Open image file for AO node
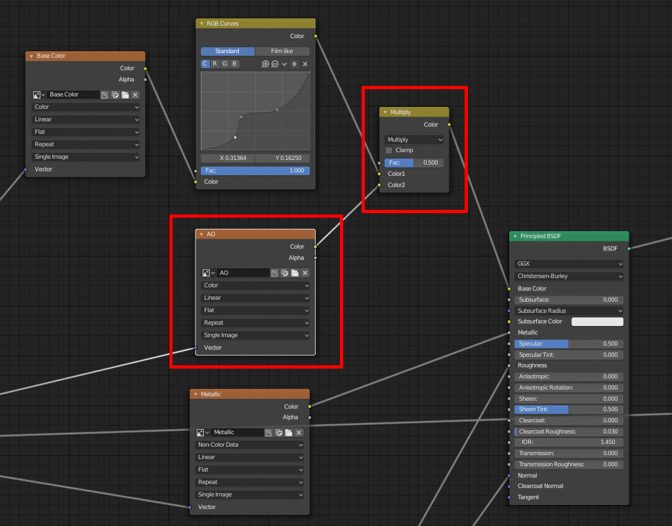 (x=295, y=273)
